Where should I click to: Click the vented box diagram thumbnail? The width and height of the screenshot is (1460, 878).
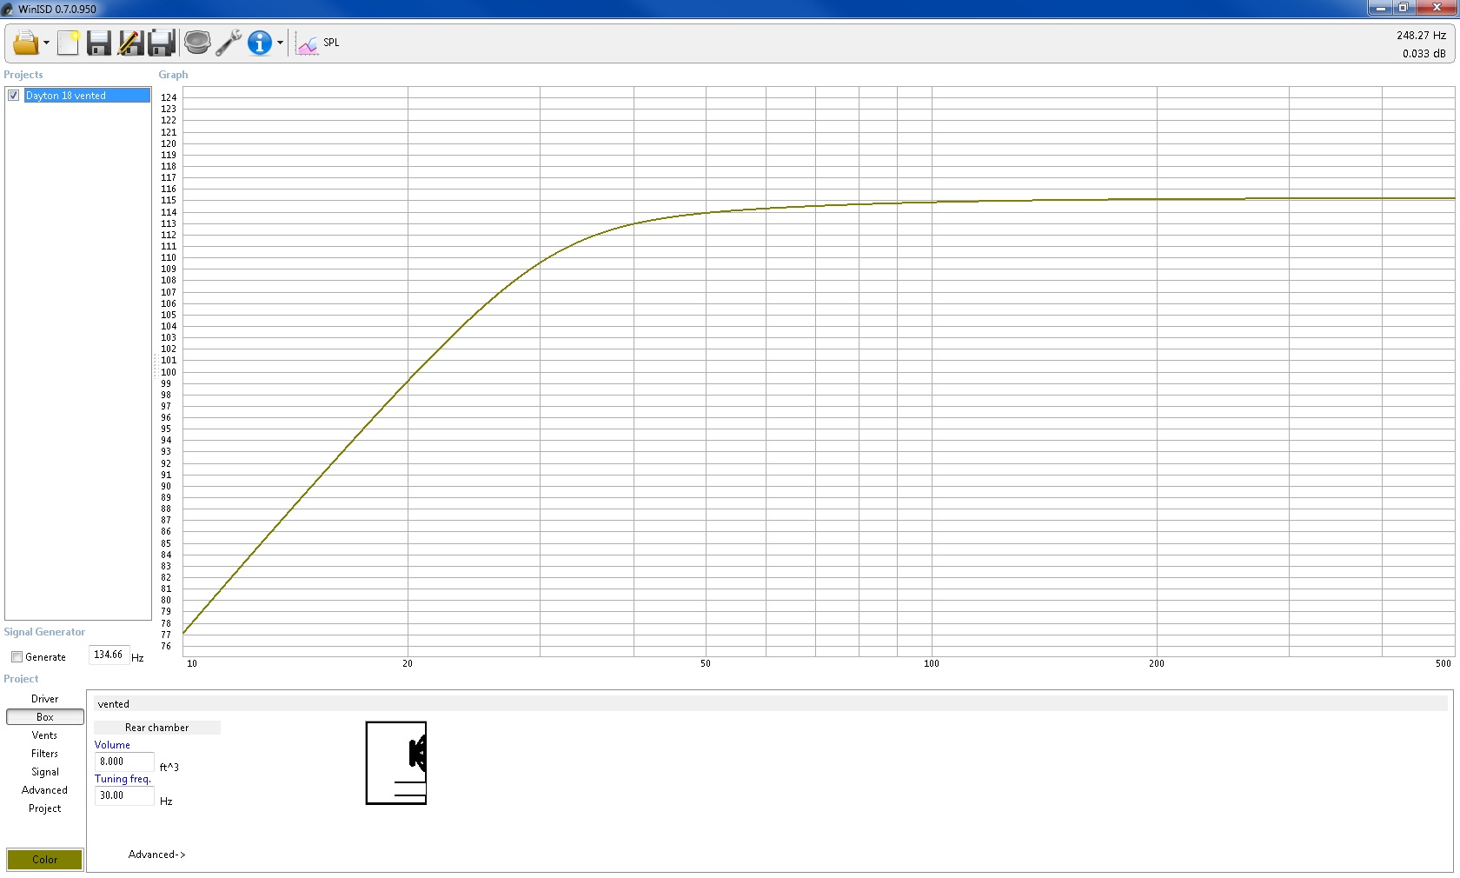(x=396, y=762)
